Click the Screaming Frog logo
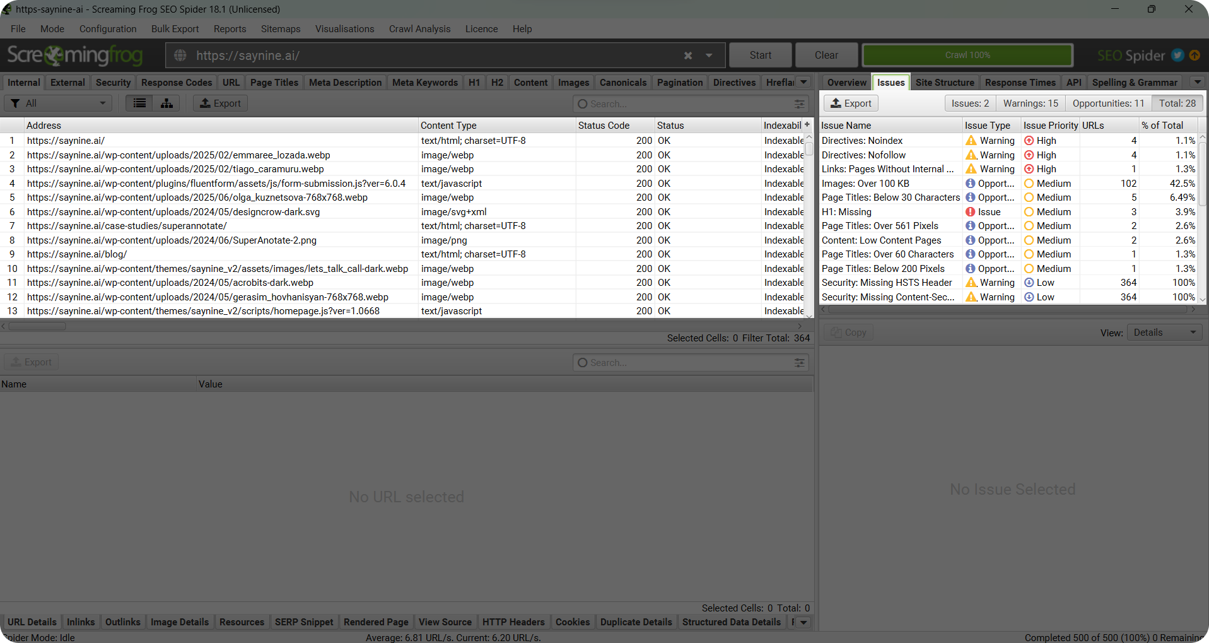This screenshot has height=643, width=1209. tap(74, 56)
